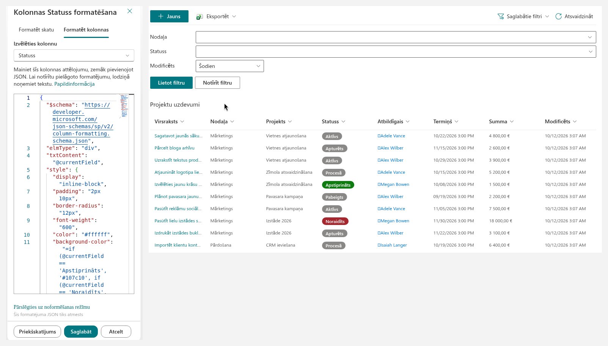The image size is (608, 346).
Task: Click the Lietot filtru button
Action: 171,83
